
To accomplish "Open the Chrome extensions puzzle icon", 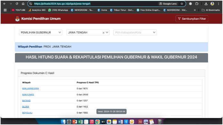I will click(197, 4).
